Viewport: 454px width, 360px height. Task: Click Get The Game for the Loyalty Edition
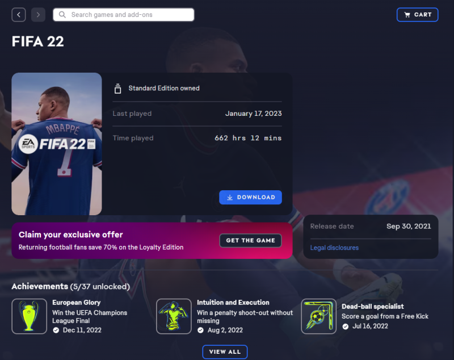[250, 240]
